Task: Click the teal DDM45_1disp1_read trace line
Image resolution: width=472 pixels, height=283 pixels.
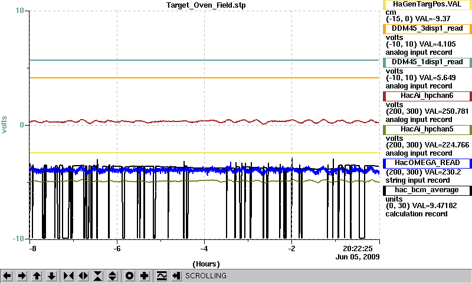Action: coord(204,60)
